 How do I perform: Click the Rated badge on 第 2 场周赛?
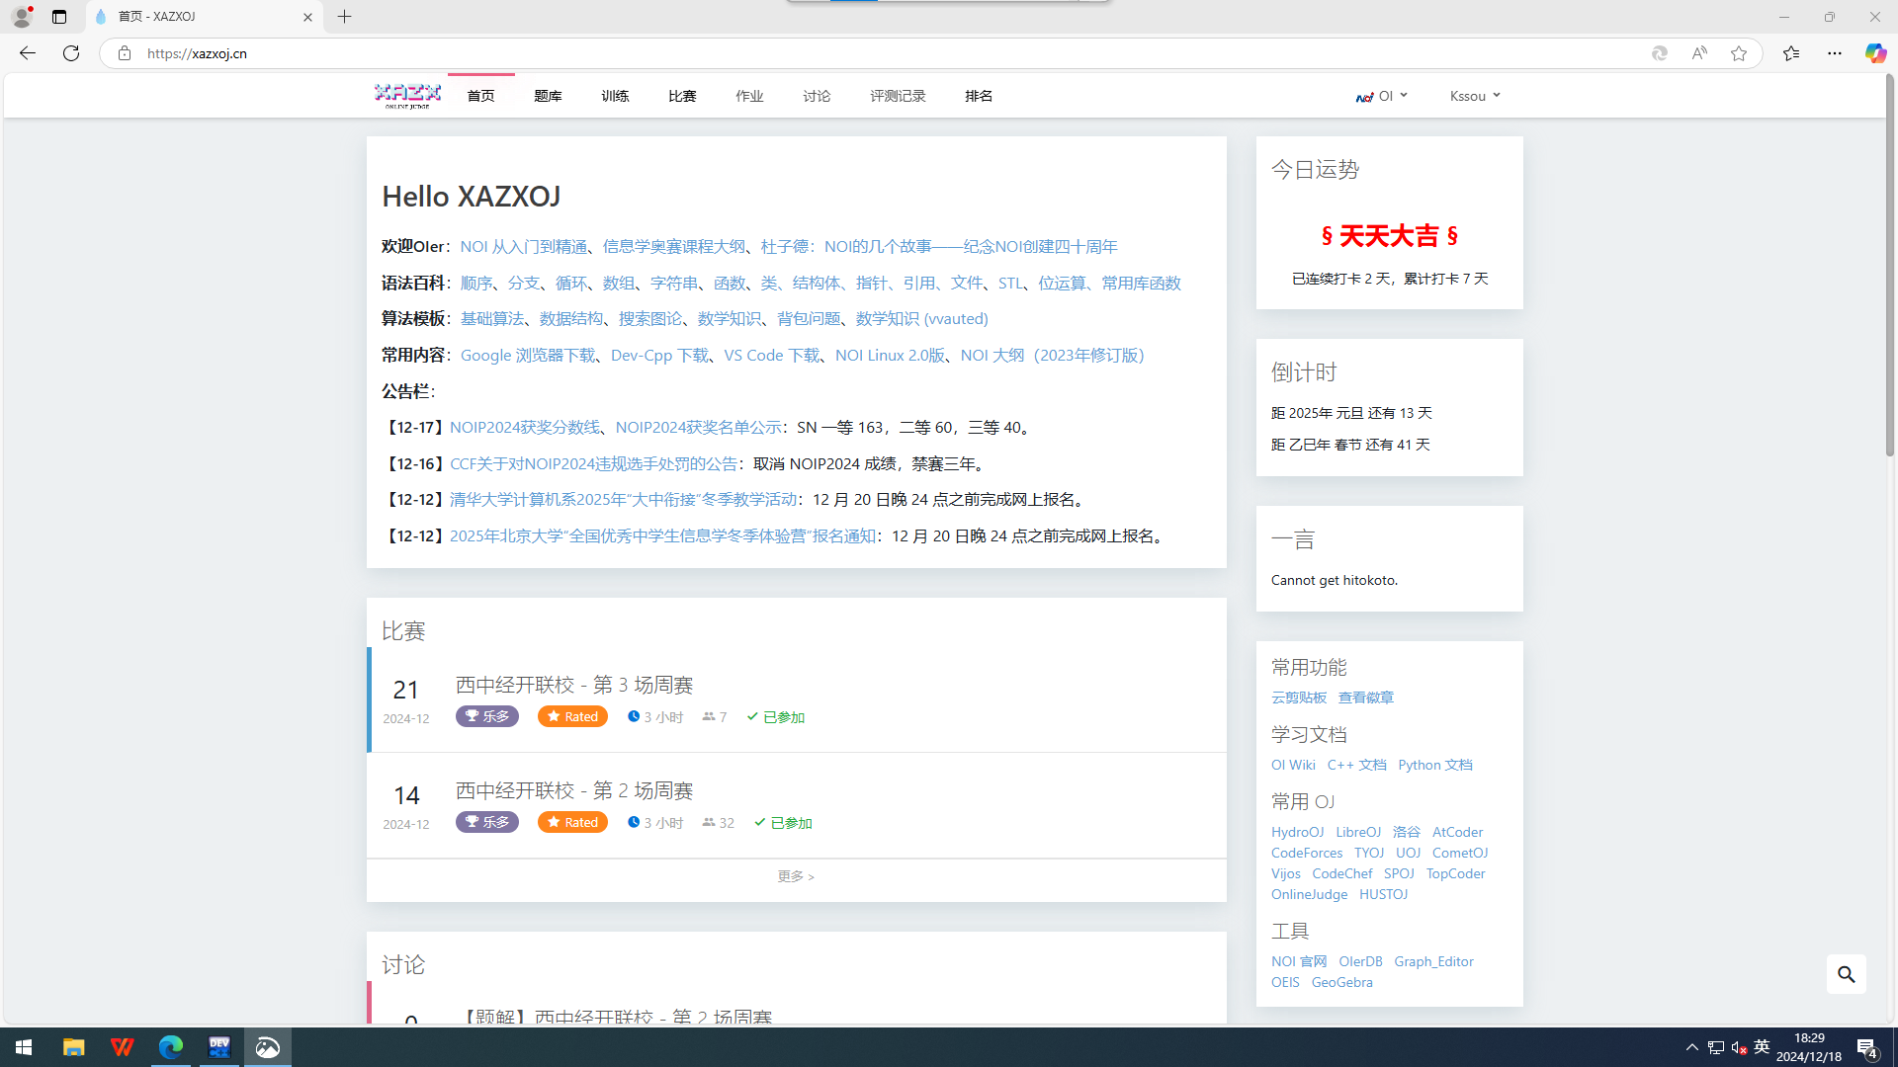572,822
